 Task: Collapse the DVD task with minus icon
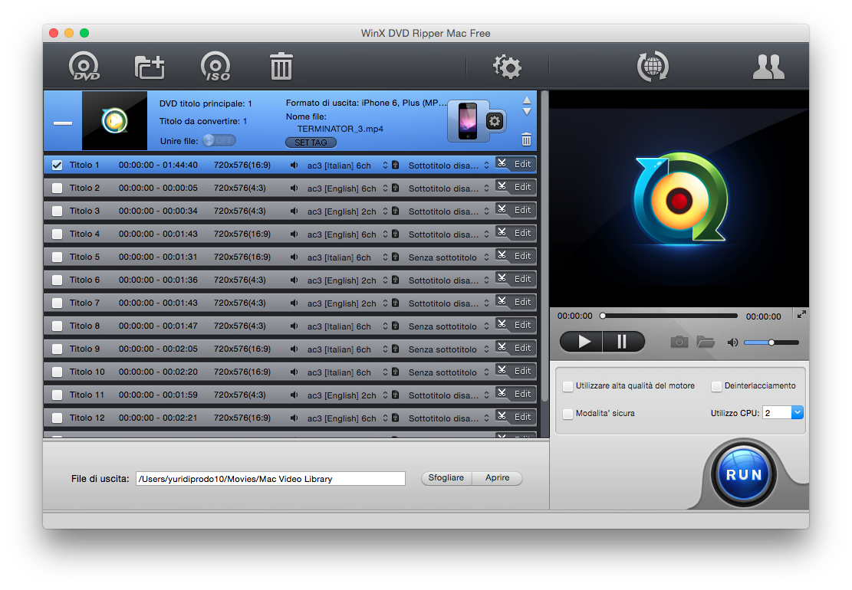click(62, 123)
